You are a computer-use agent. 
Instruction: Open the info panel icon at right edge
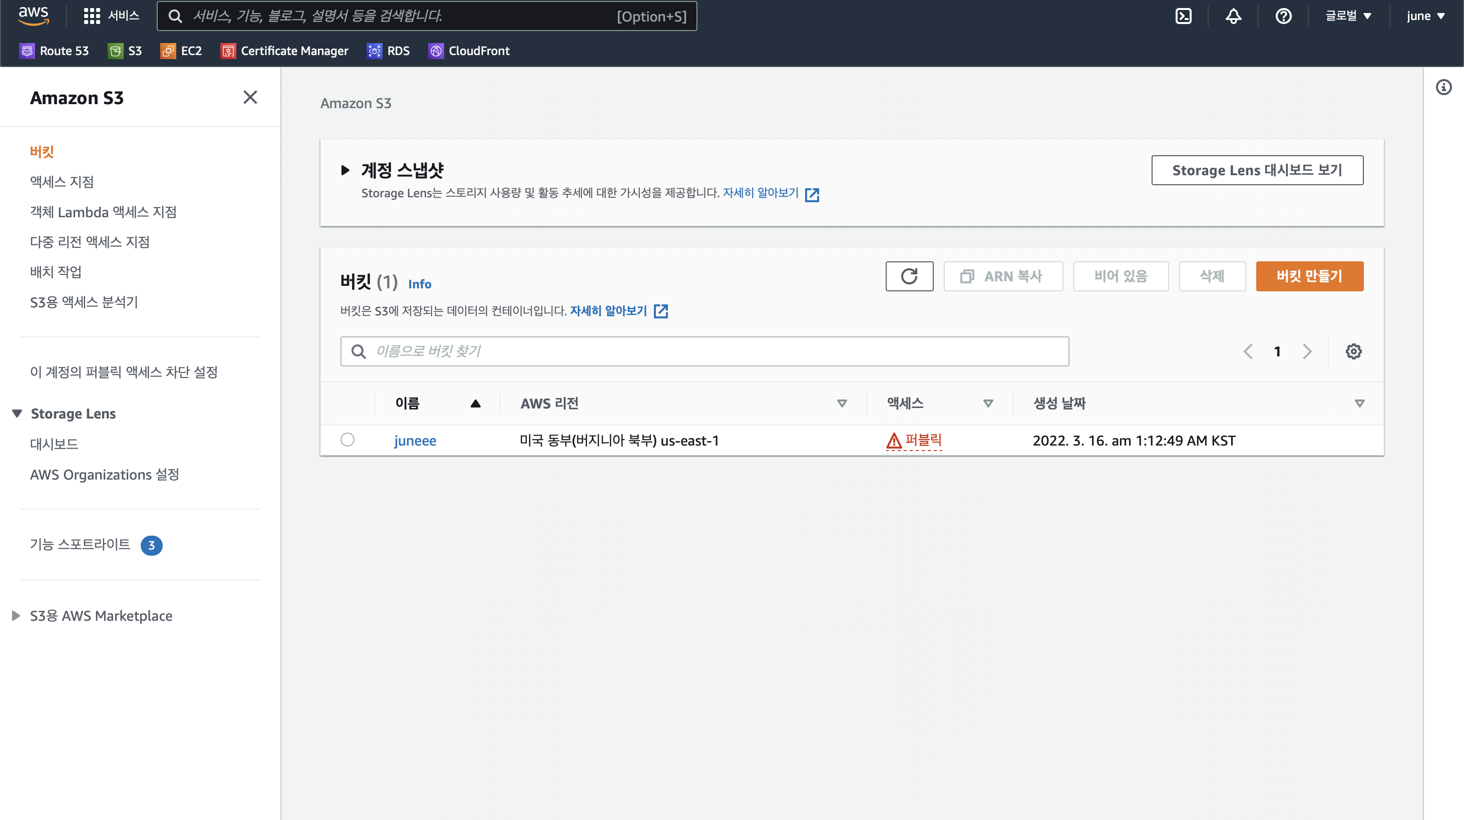[1443, 87]
